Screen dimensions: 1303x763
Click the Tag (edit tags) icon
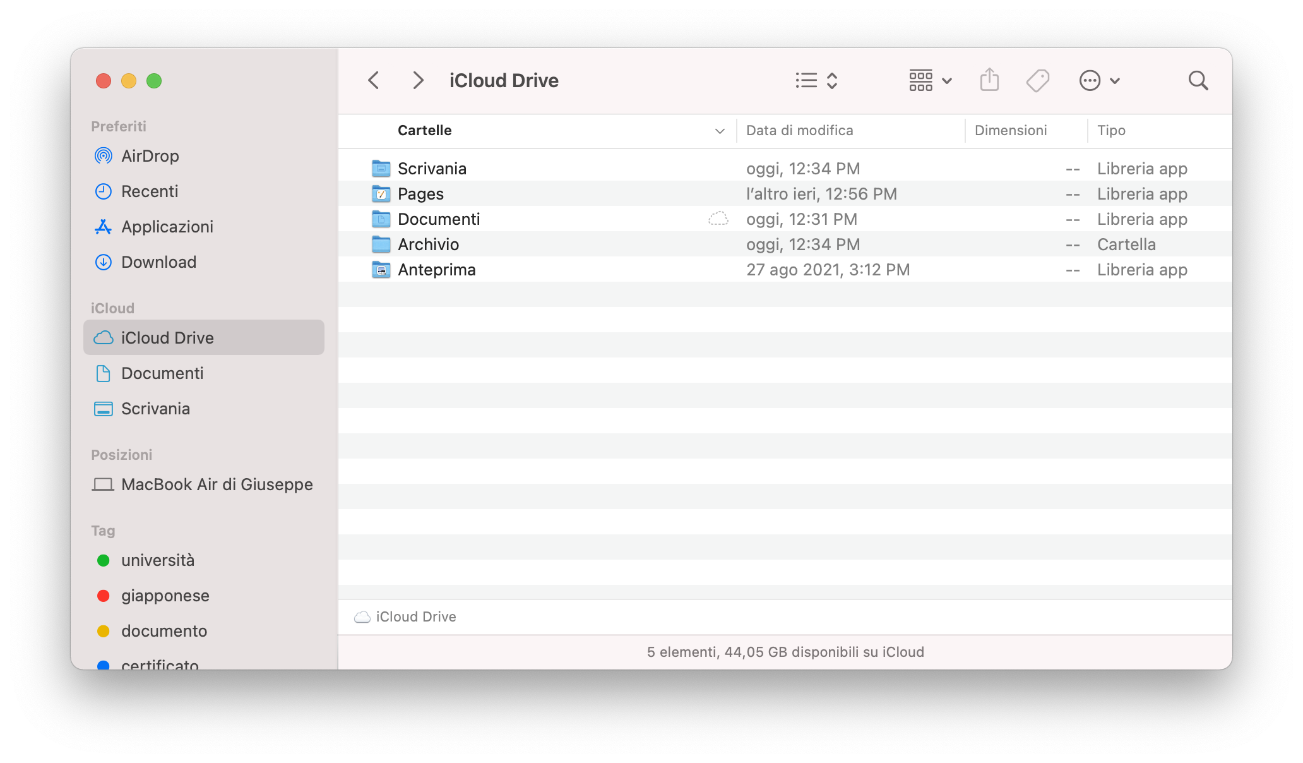pyautogui.click(x=1037, y=80)
